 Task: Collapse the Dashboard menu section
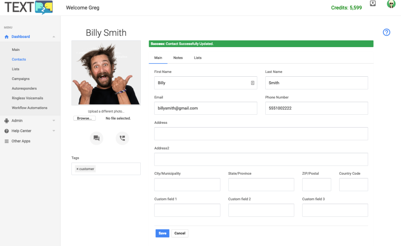54,37
